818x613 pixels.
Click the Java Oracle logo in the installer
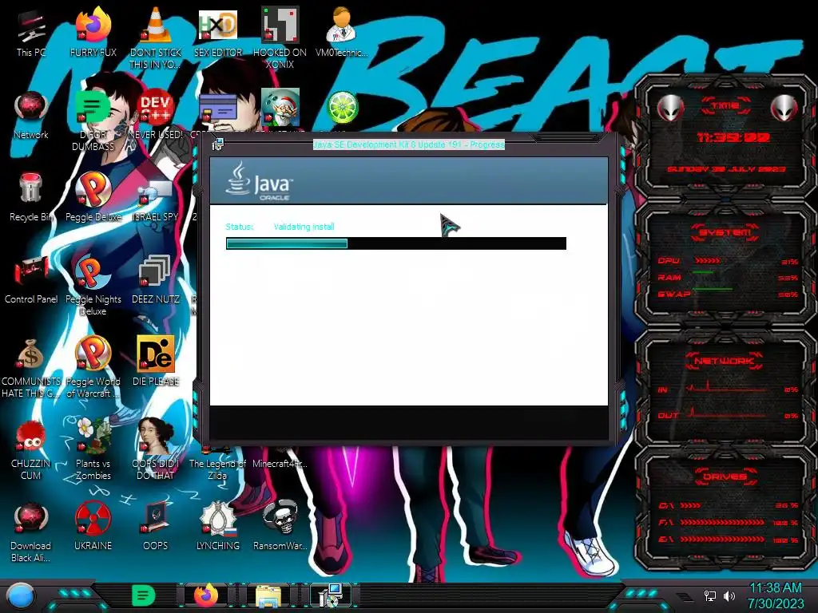click(x=260, y=181)
